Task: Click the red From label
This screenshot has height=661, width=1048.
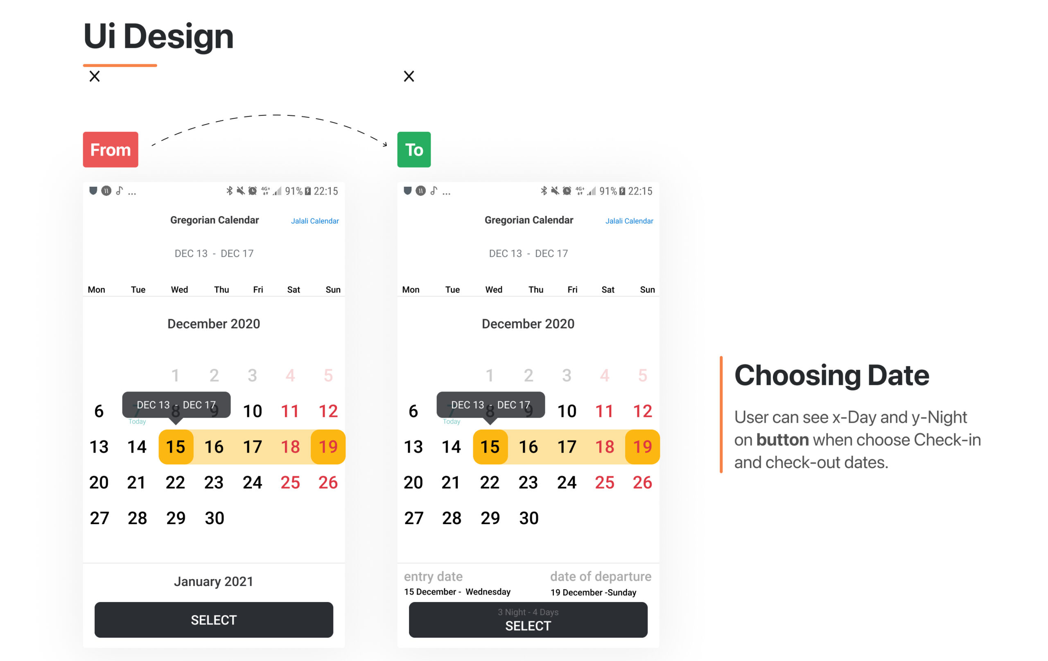Action: [111, 149]
